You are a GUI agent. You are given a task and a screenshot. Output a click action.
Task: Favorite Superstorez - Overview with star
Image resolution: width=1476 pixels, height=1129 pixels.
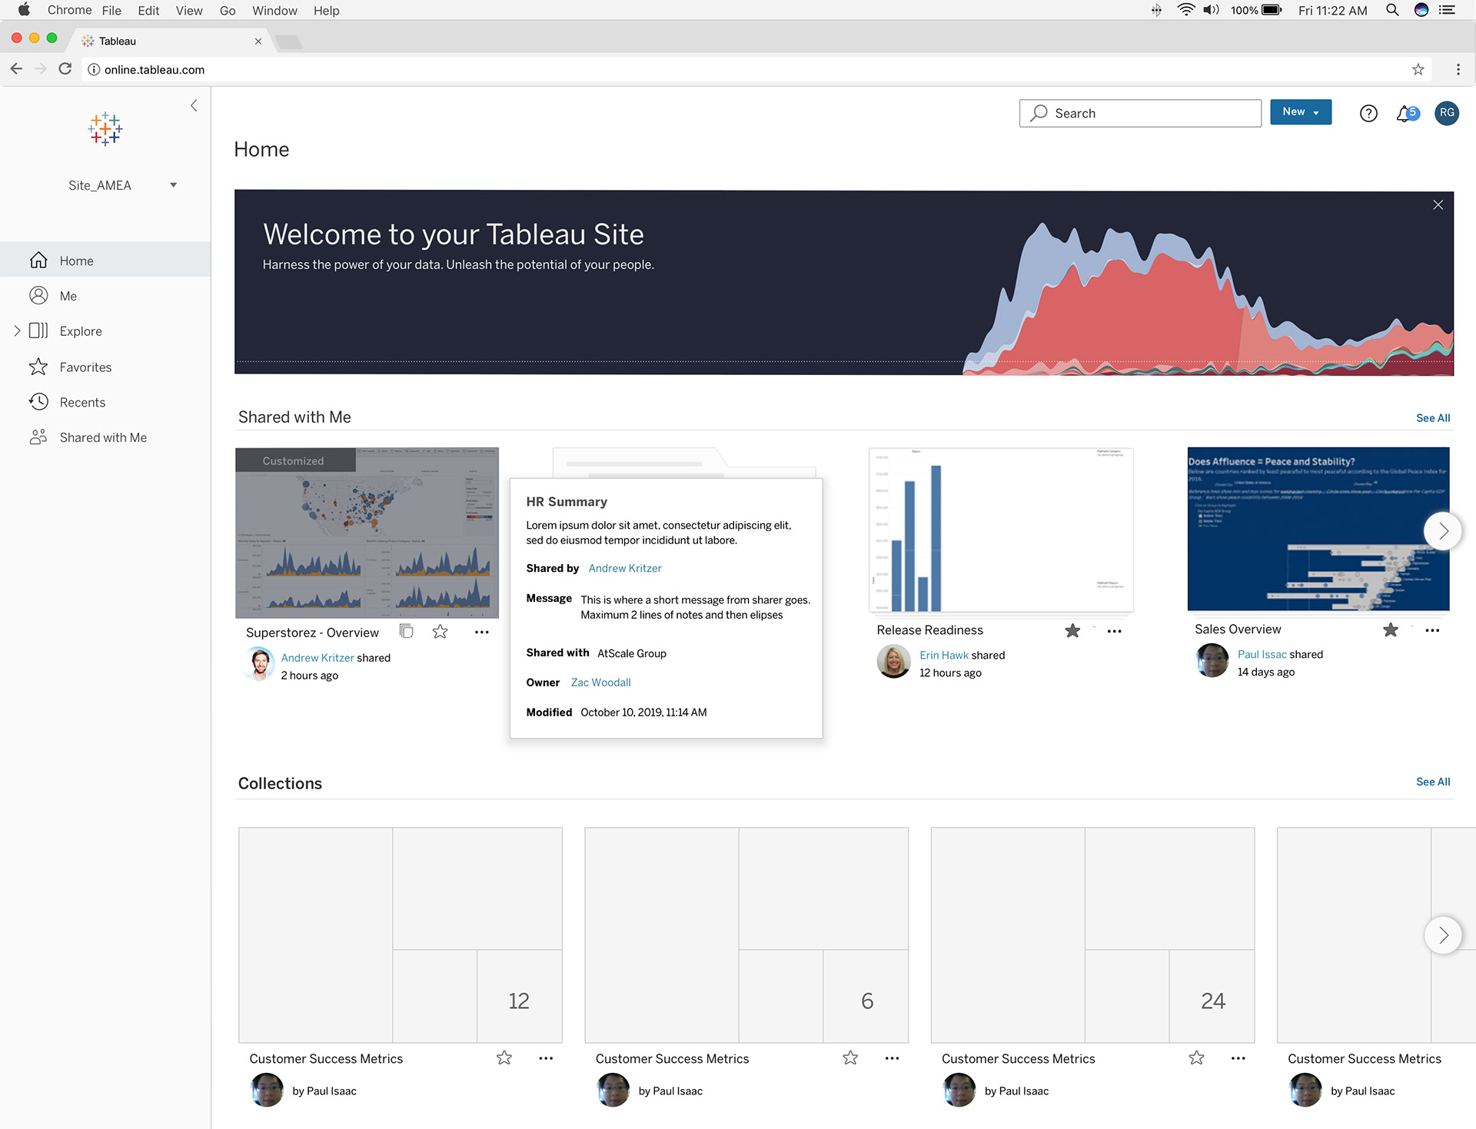[440, 632]
